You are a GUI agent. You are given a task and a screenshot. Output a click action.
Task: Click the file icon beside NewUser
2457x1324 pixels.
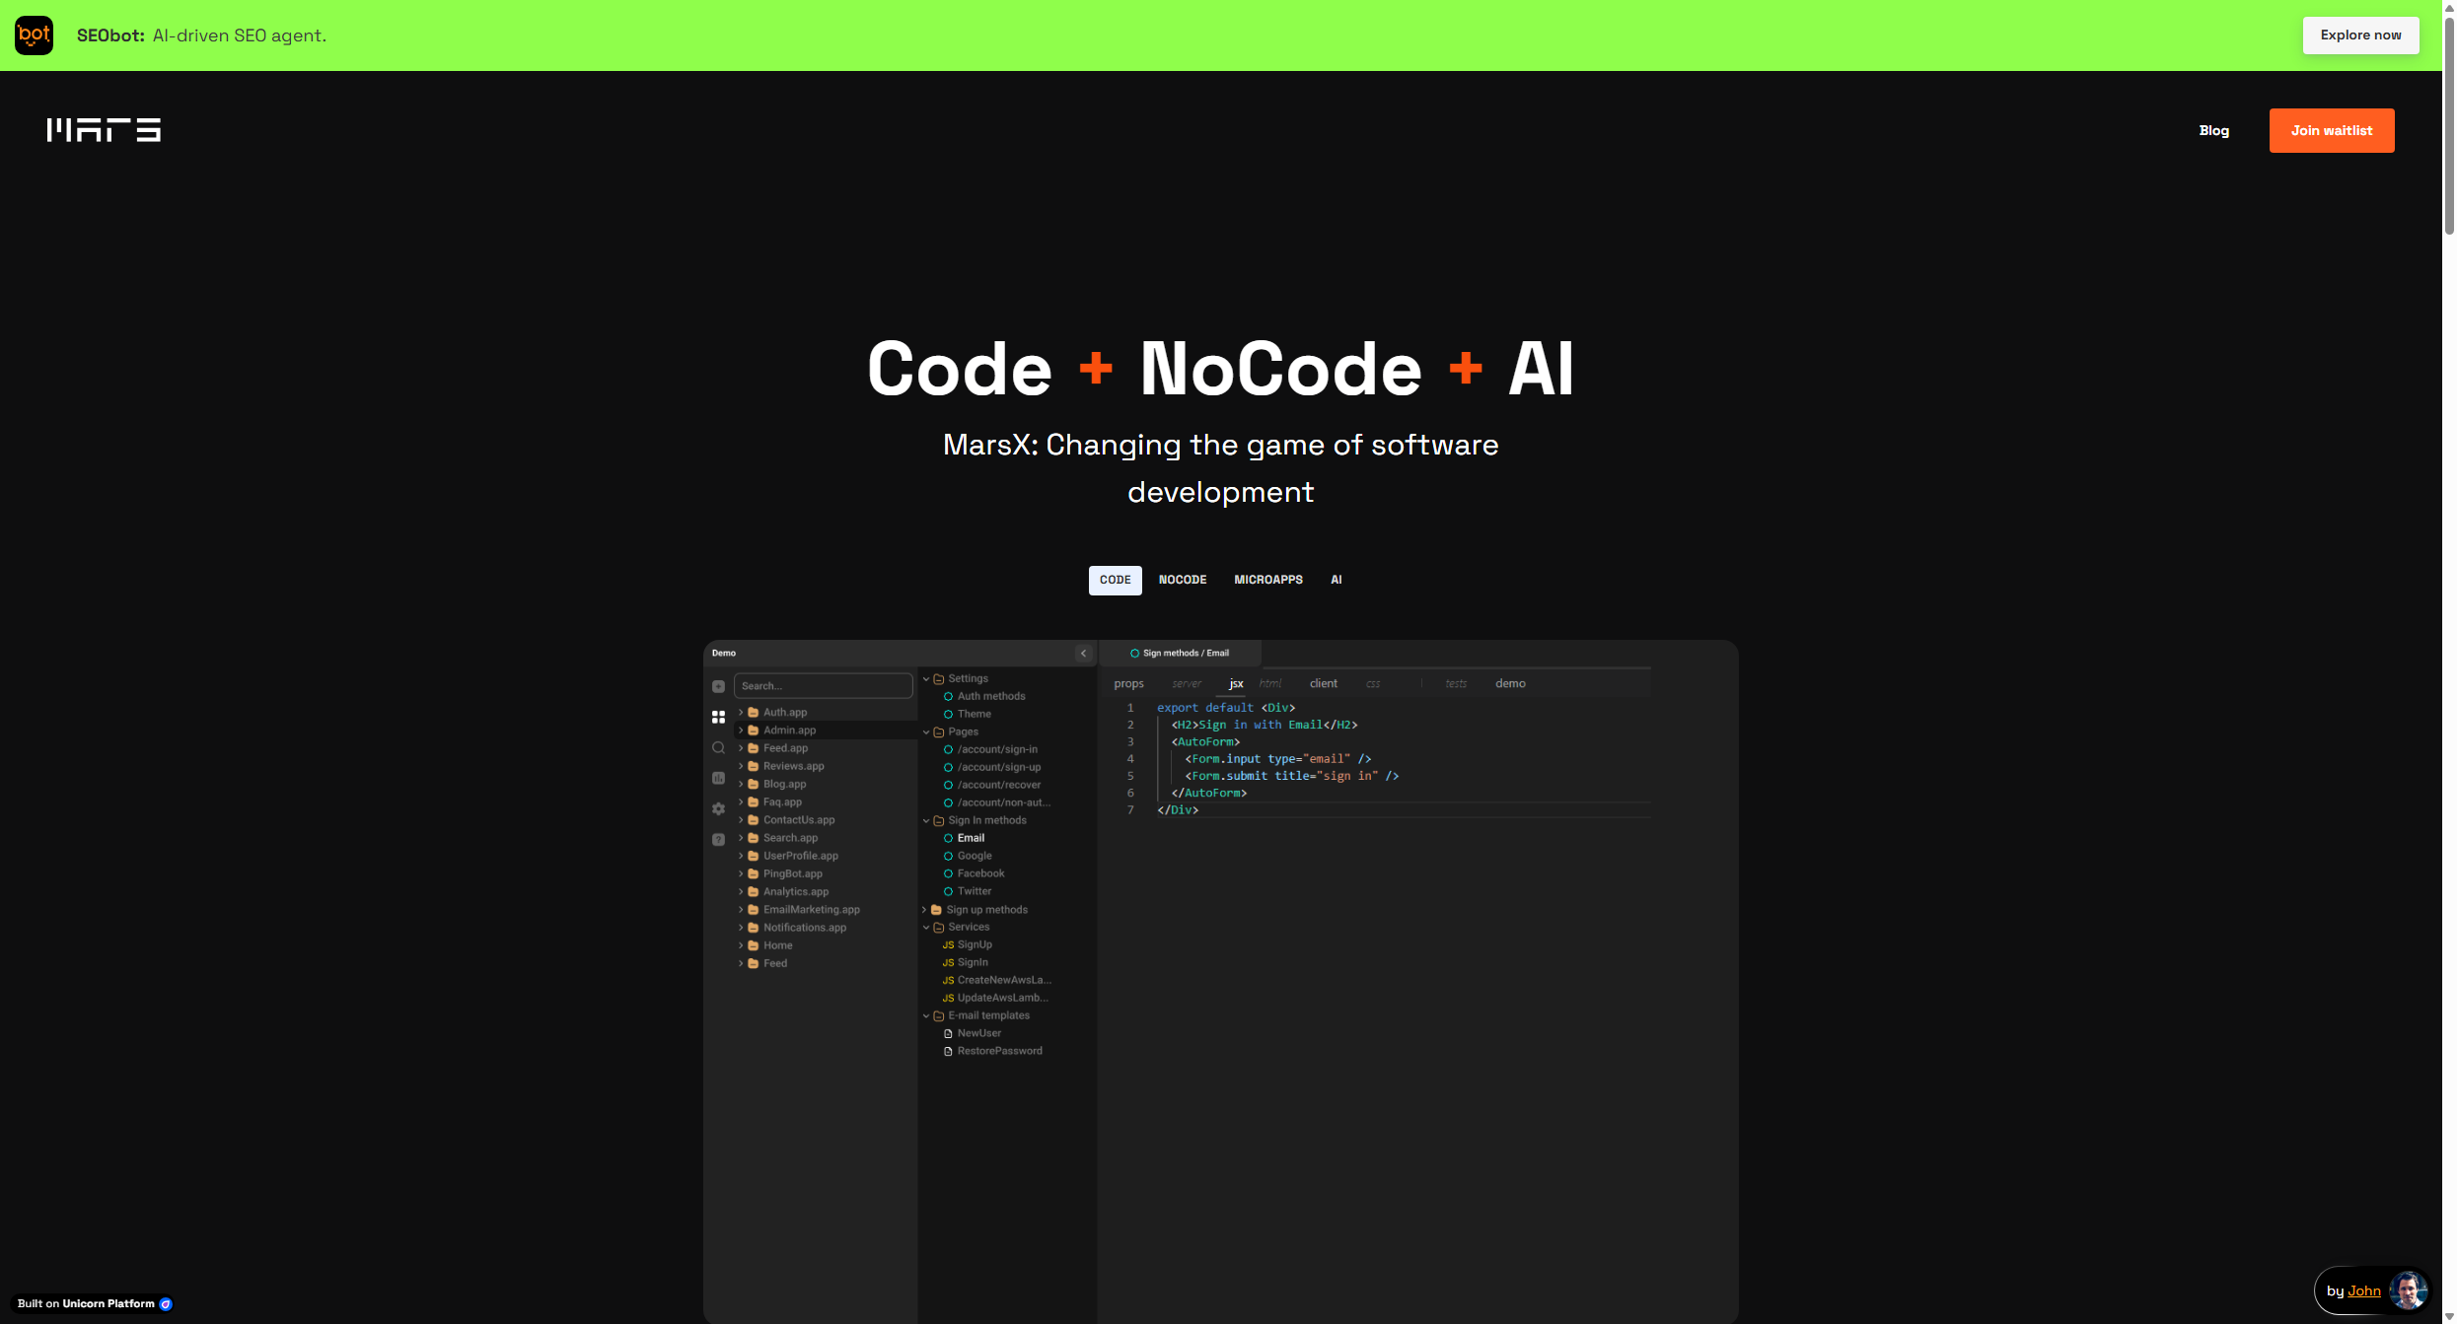point(948,1033)
